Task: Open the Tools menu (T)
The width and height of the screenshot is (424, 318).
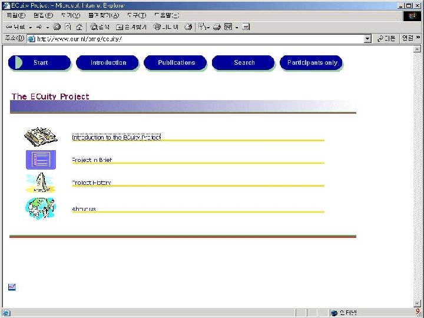Action: 137,15
